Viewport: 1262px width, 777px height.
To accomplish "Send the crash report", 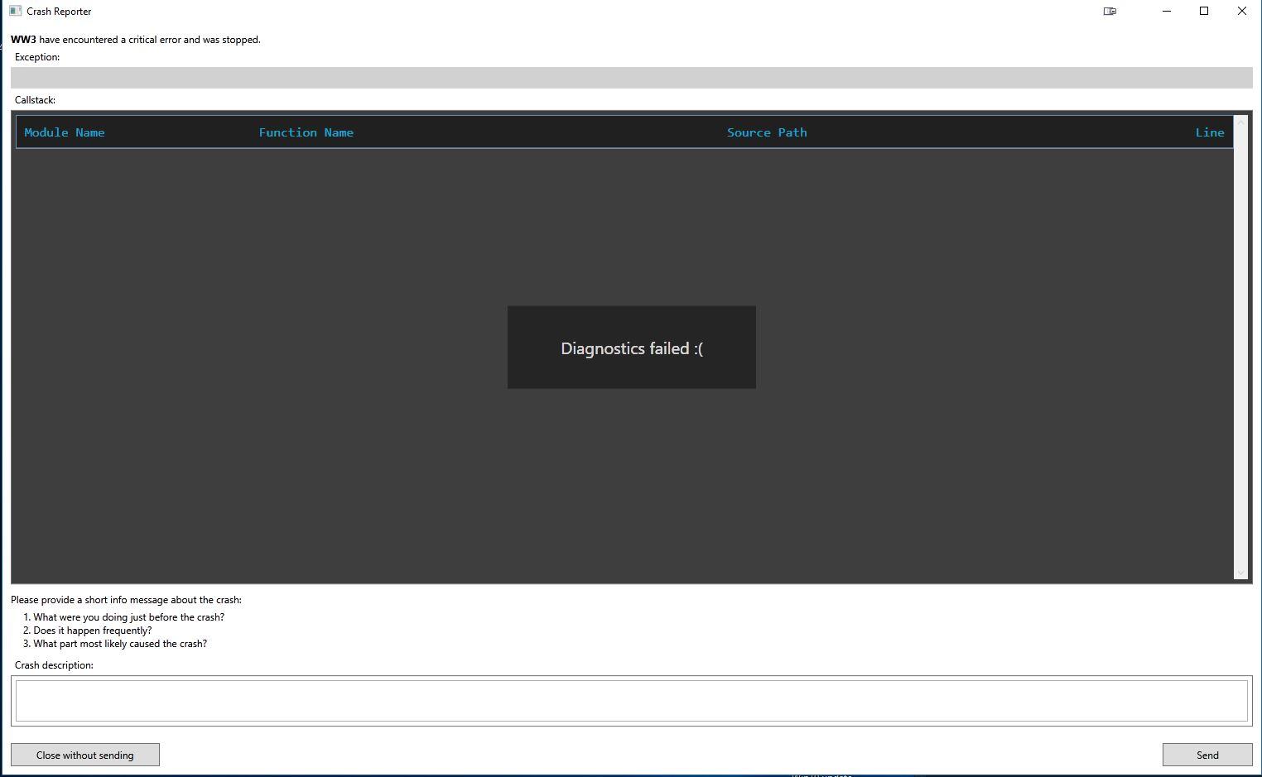I will [x=1207, y=755].
